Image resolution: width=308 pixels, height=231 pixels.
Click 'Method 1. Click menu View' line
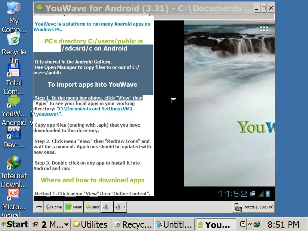(x=93, y=193)
